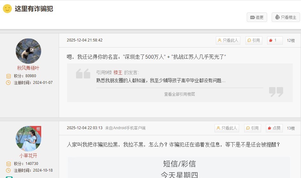Toggle 只看此人 on floor 13 post
The width and height of the screenshot is (301, 178).
click(227, 128)
